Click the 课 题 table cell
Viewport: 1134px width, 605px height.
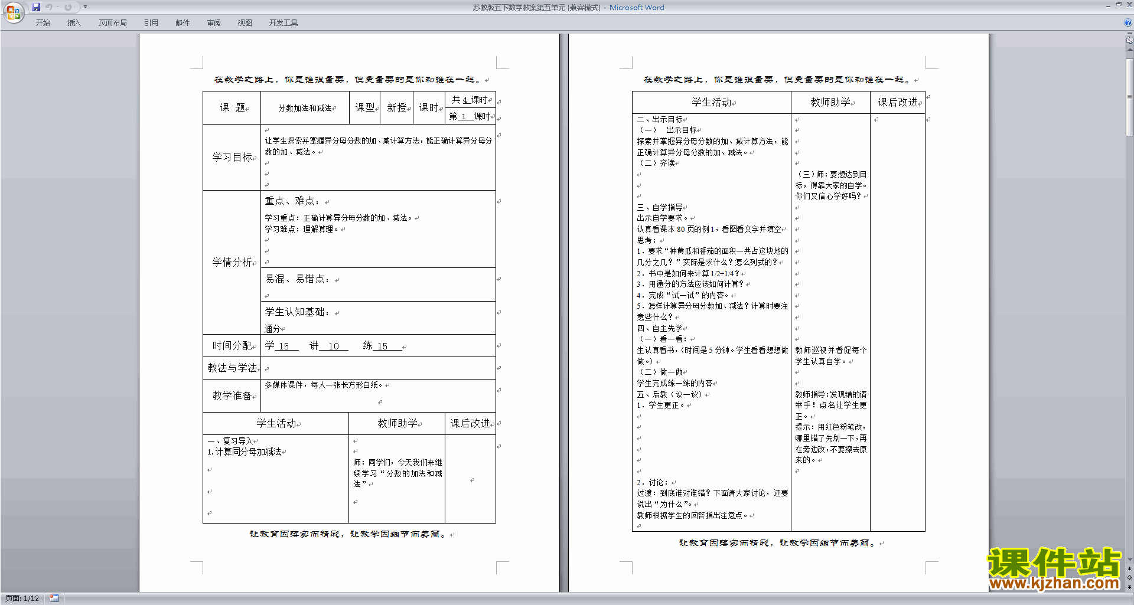coord(232,107)
